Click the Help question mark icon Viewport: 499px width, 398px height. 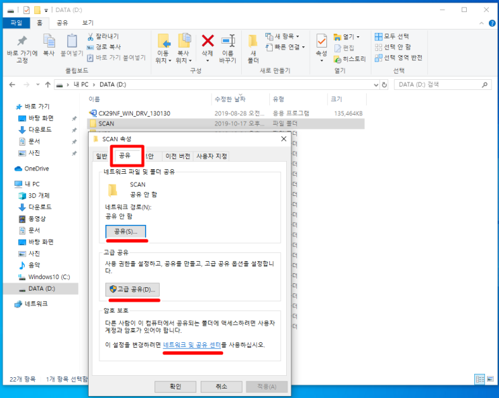pos(492,23)
